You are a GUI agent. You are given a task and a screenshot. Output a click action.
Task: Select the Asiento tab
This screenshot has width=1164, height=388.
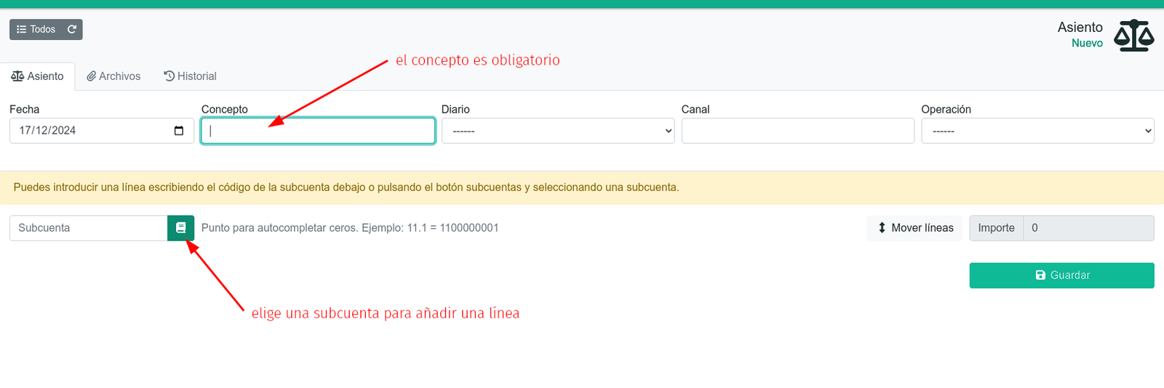tap(38, 76)
